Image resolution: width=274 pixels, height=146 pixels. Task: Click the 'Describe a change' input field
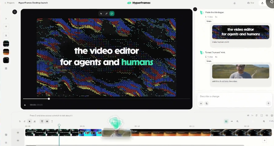[x=234, y=96]
